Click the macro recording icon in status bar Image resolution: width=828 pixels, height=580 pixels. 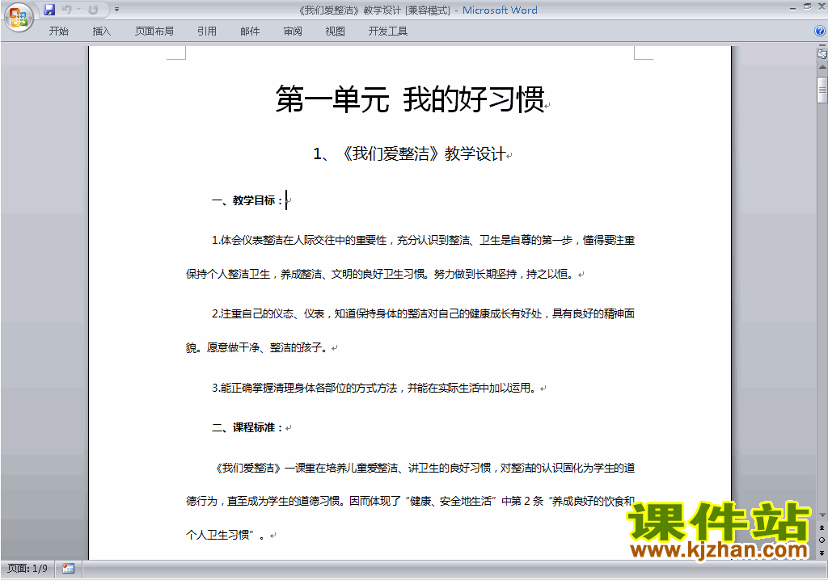pos(68,569)
